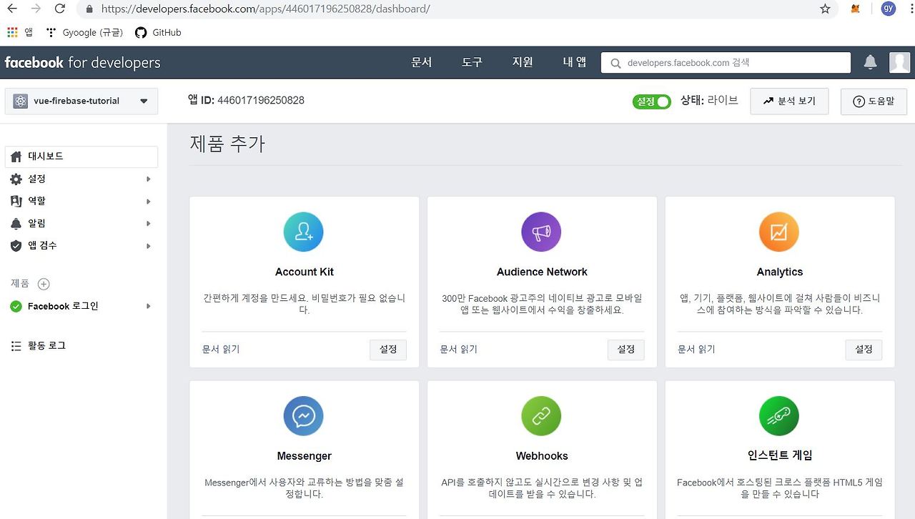Expand the 알림 sidebar submenu arrow

coord(149,223)
